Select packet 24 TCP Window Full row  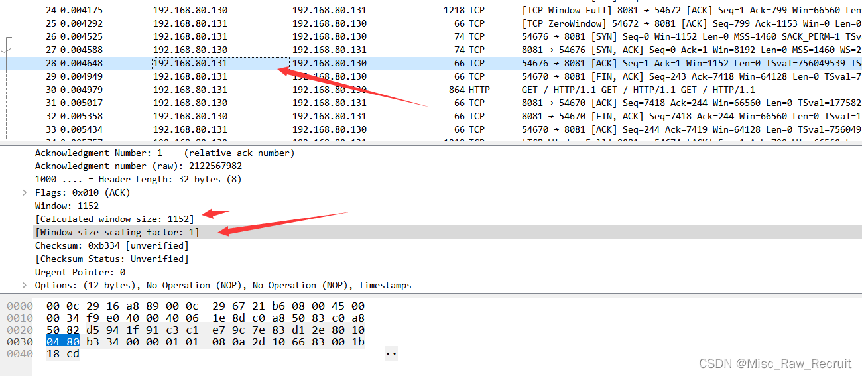pos(431,10)
